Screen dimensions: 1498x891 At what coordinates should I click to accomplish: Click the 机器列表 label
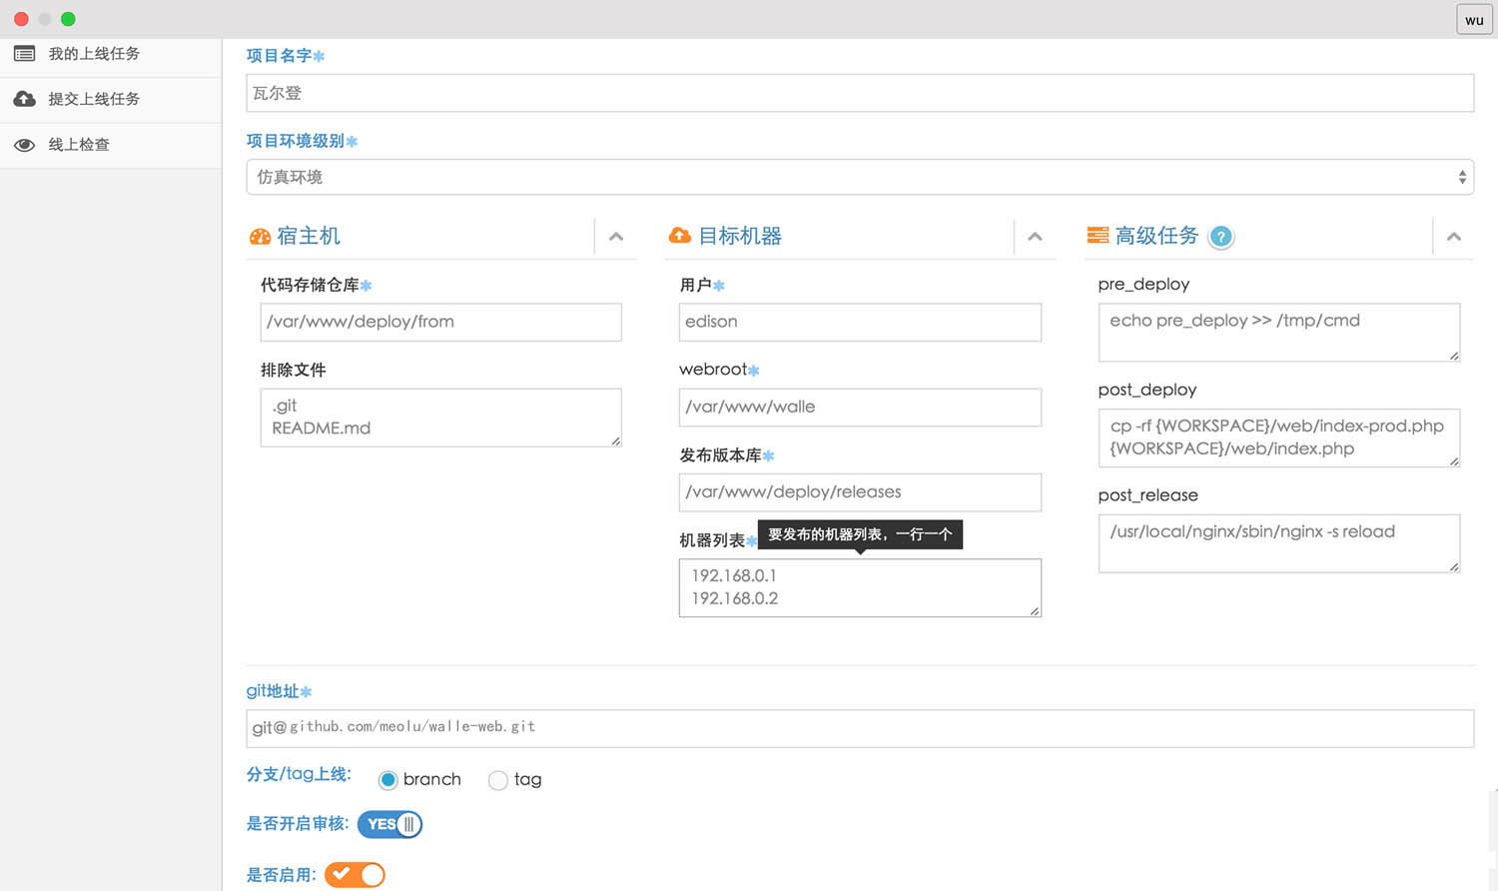click(x=712, y=540)
